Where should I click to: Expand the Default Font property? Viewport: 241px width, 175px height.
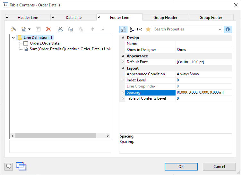123,62
